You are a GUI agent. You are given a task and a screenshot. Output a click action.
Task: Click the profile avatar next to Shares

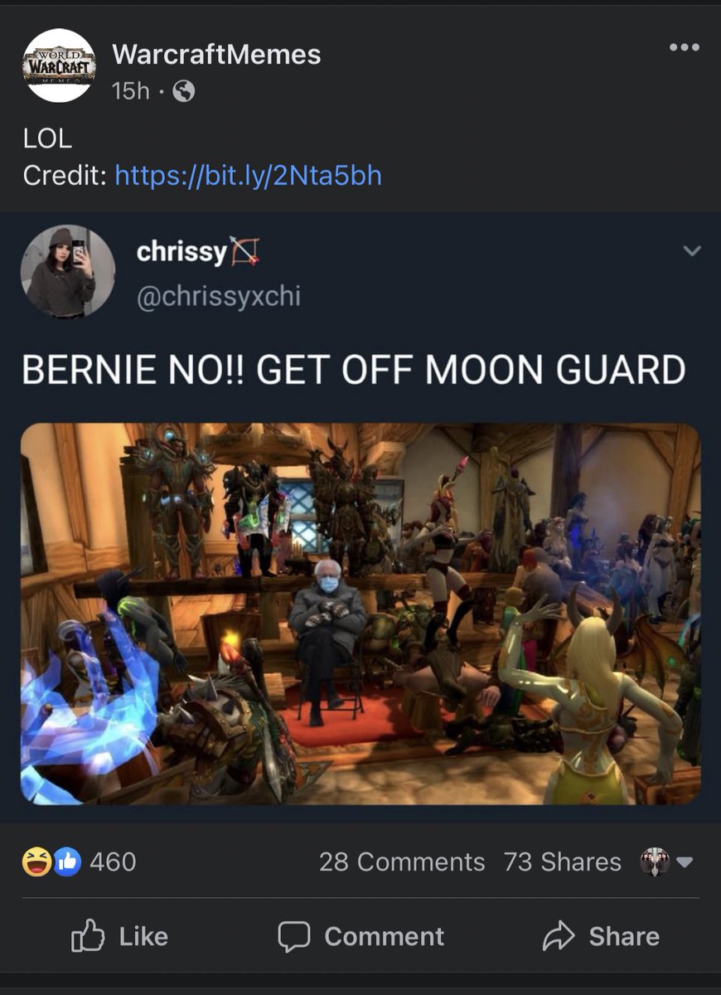point(654,862)
